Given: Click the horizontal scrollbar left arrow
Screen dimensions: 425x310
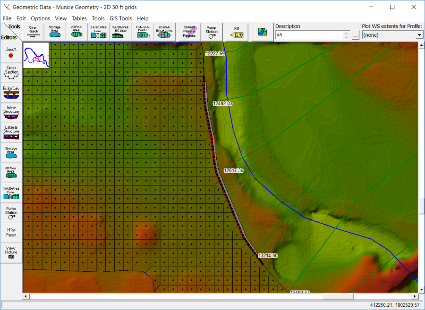Looking at the screenshot, I should 25,297.
